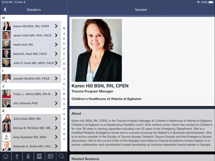
Task: Select Tracy J. Johns MSN row
Action: [31, 94]
